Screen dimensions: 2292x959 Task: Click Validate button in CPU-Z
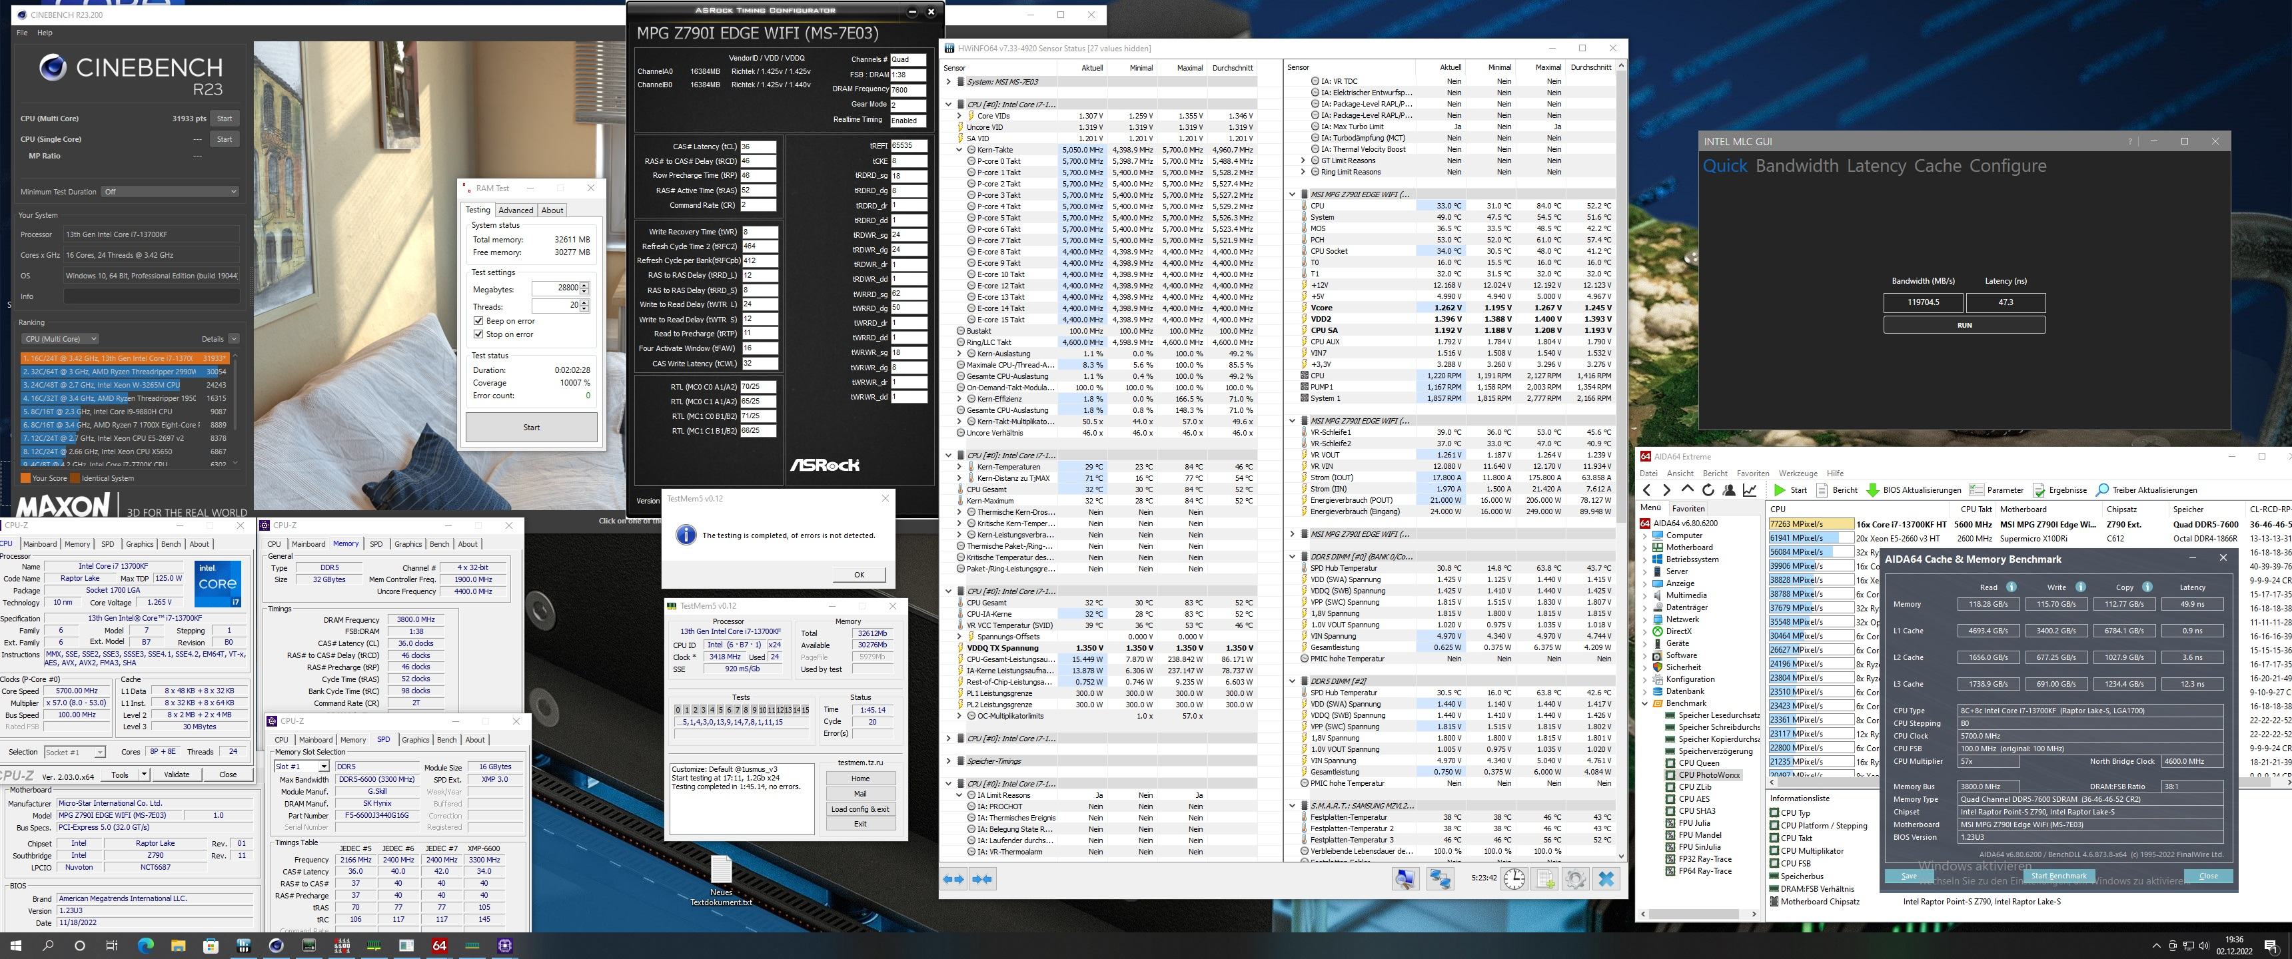click(176, 775)
